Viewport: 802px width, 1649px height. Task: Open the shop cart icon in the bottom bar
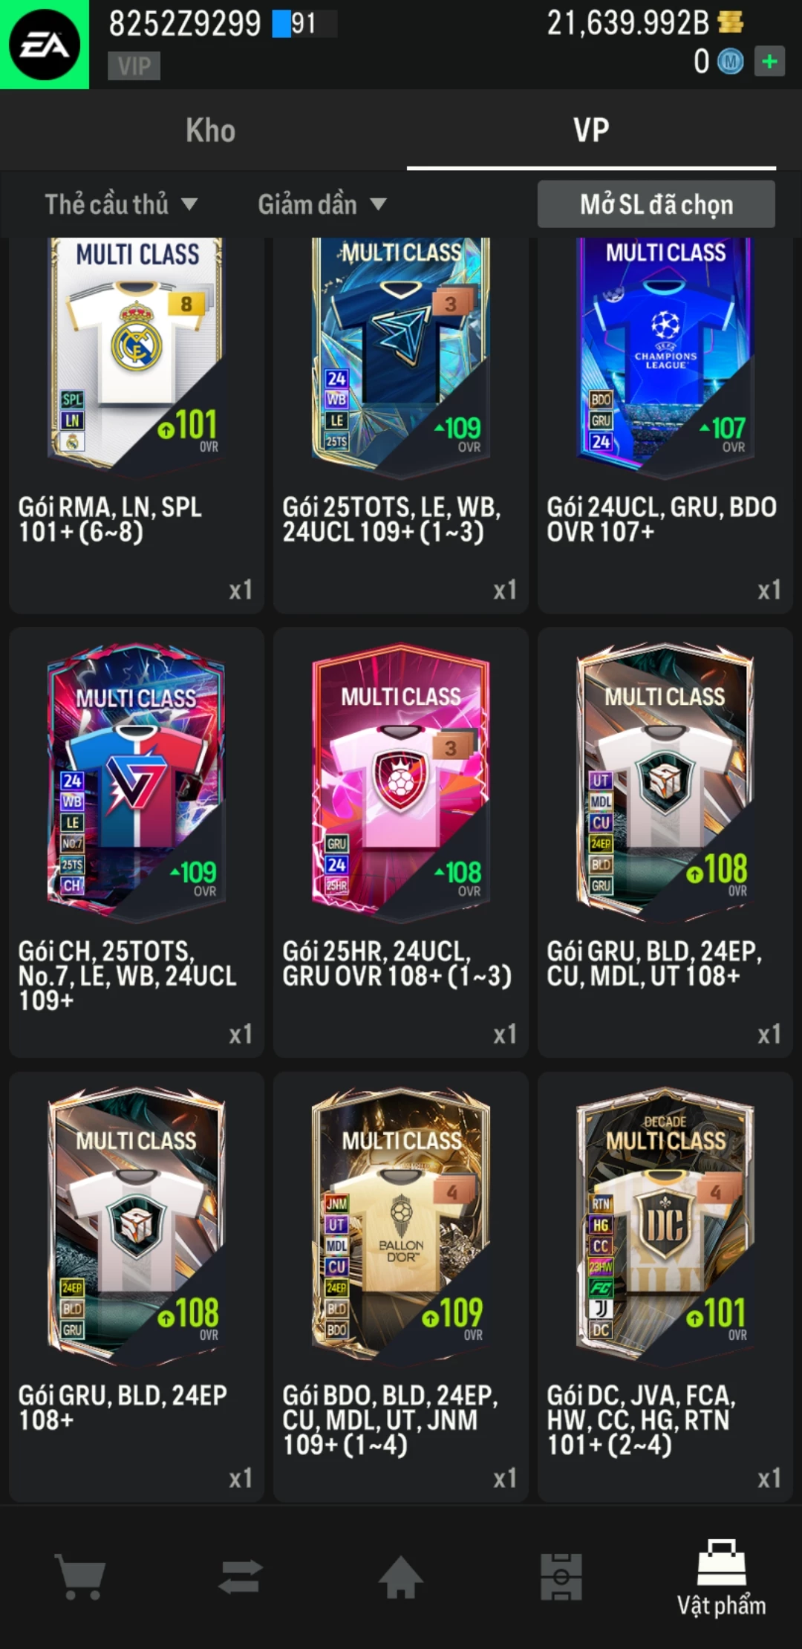[x=80, y=1576]
